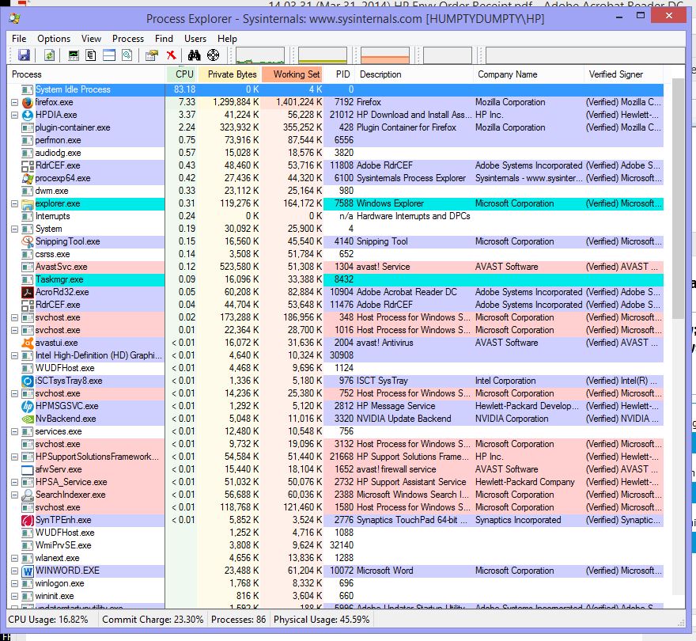The height and width of the screenshot is (641, 696).
Task: Click the crosshair Find Window's Process icon
Action: coord(213,55)
